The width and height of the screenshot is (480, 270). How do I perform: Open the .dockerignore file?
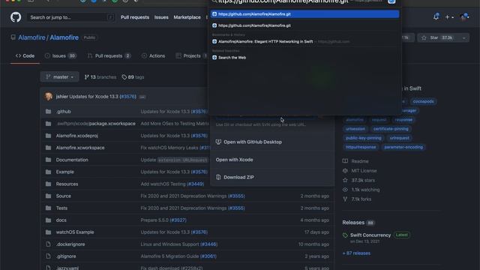tap(70, 244)
